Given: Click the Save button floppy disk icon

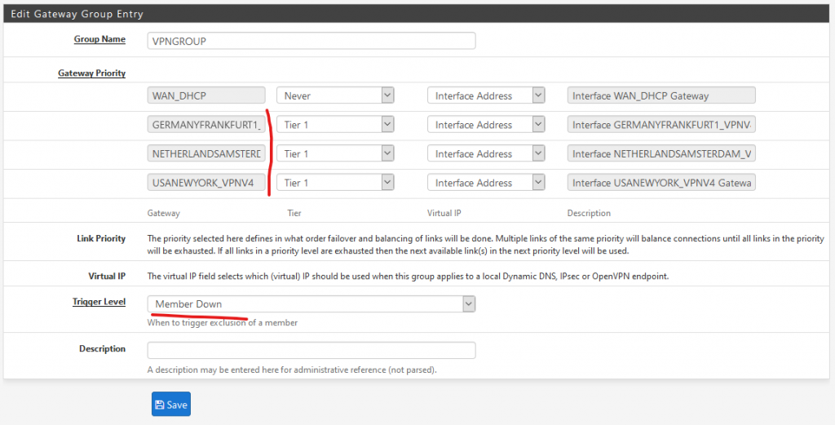Looking at the screenshot, I should click(x=159, y=405).
